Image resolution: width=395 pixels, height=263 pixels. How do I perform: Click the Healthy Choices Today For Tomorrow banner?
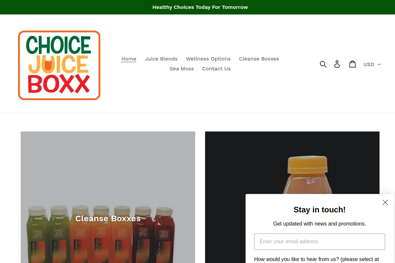[x=200, y=7]
